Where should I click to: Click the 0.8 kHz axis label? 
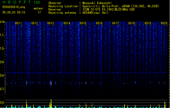click(x=2, y=76)
